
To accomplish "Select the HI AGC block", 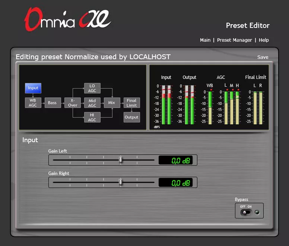I will tap(92, 117).
